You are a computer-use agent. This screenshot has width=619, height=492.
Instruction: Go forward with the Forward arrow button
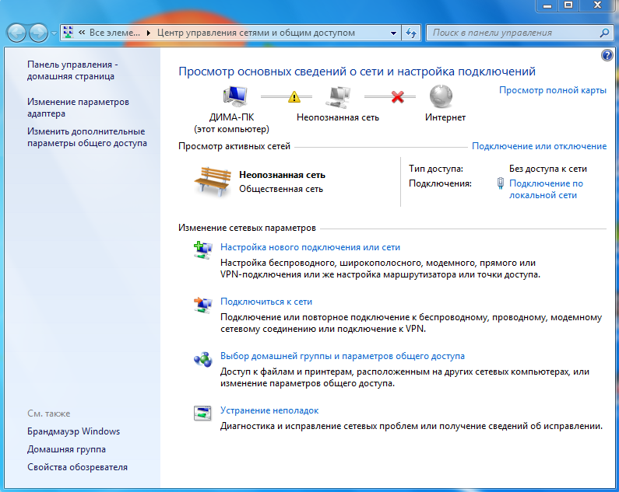coord(38,33)
